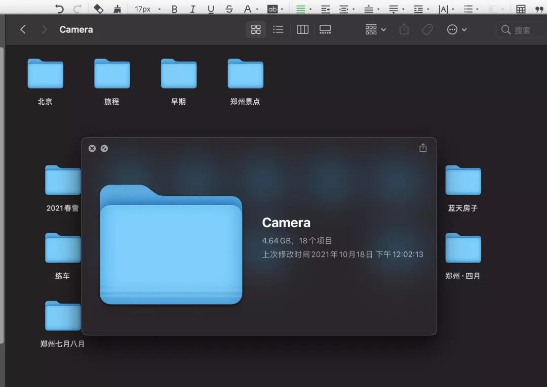The width and height of the screenshot is (547, 387).
Task: Toggle bold formatting
Action: (175, 9)
